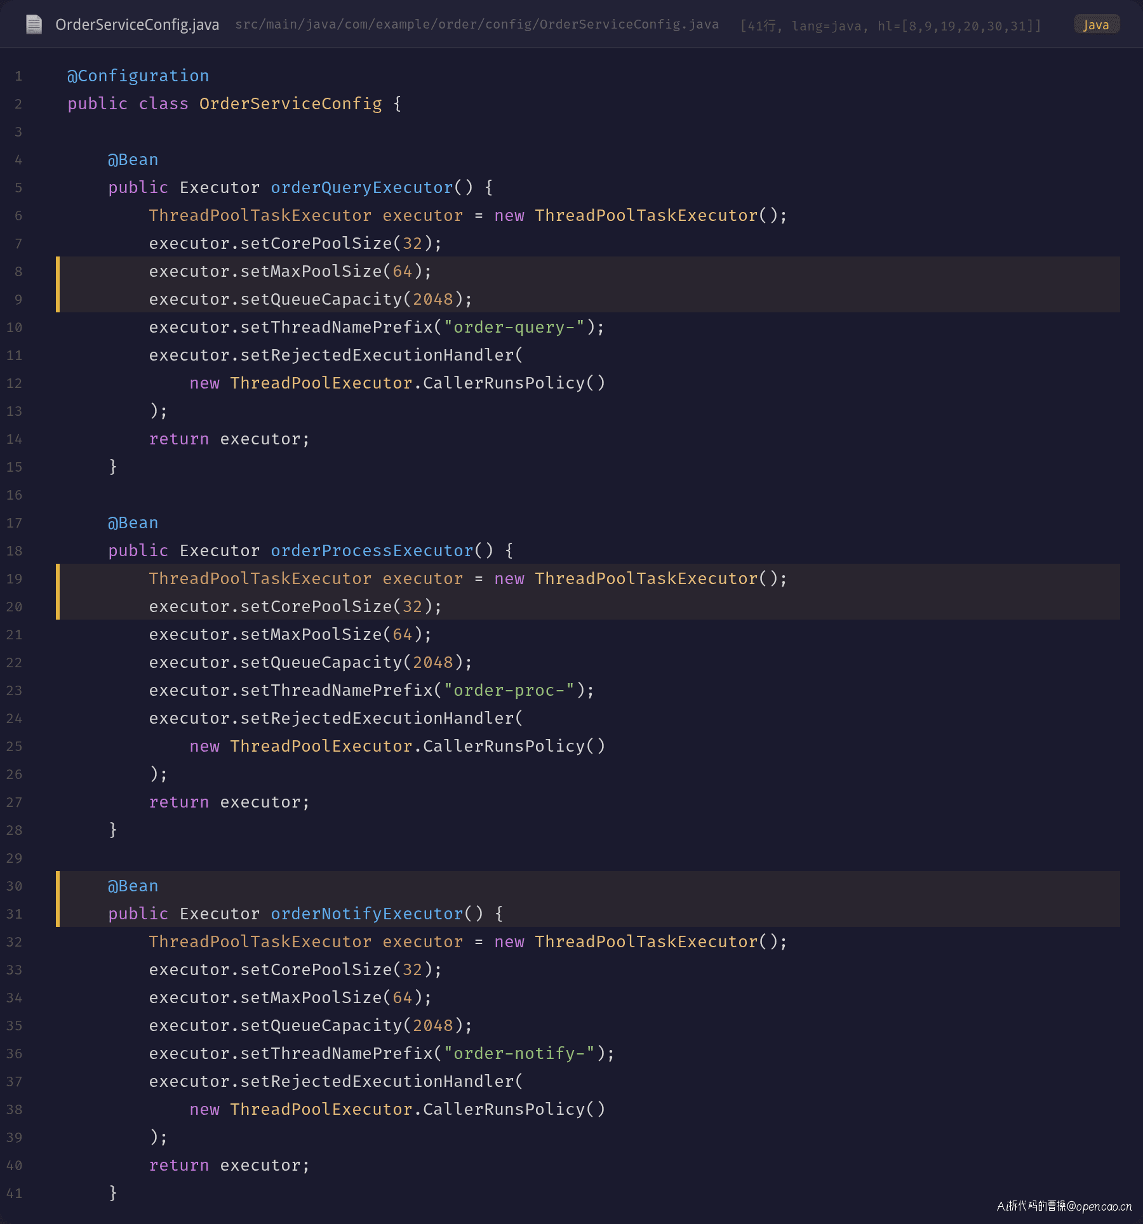
Task: Click the OrderServiceConfig.java file title
Action: [137, 25]
